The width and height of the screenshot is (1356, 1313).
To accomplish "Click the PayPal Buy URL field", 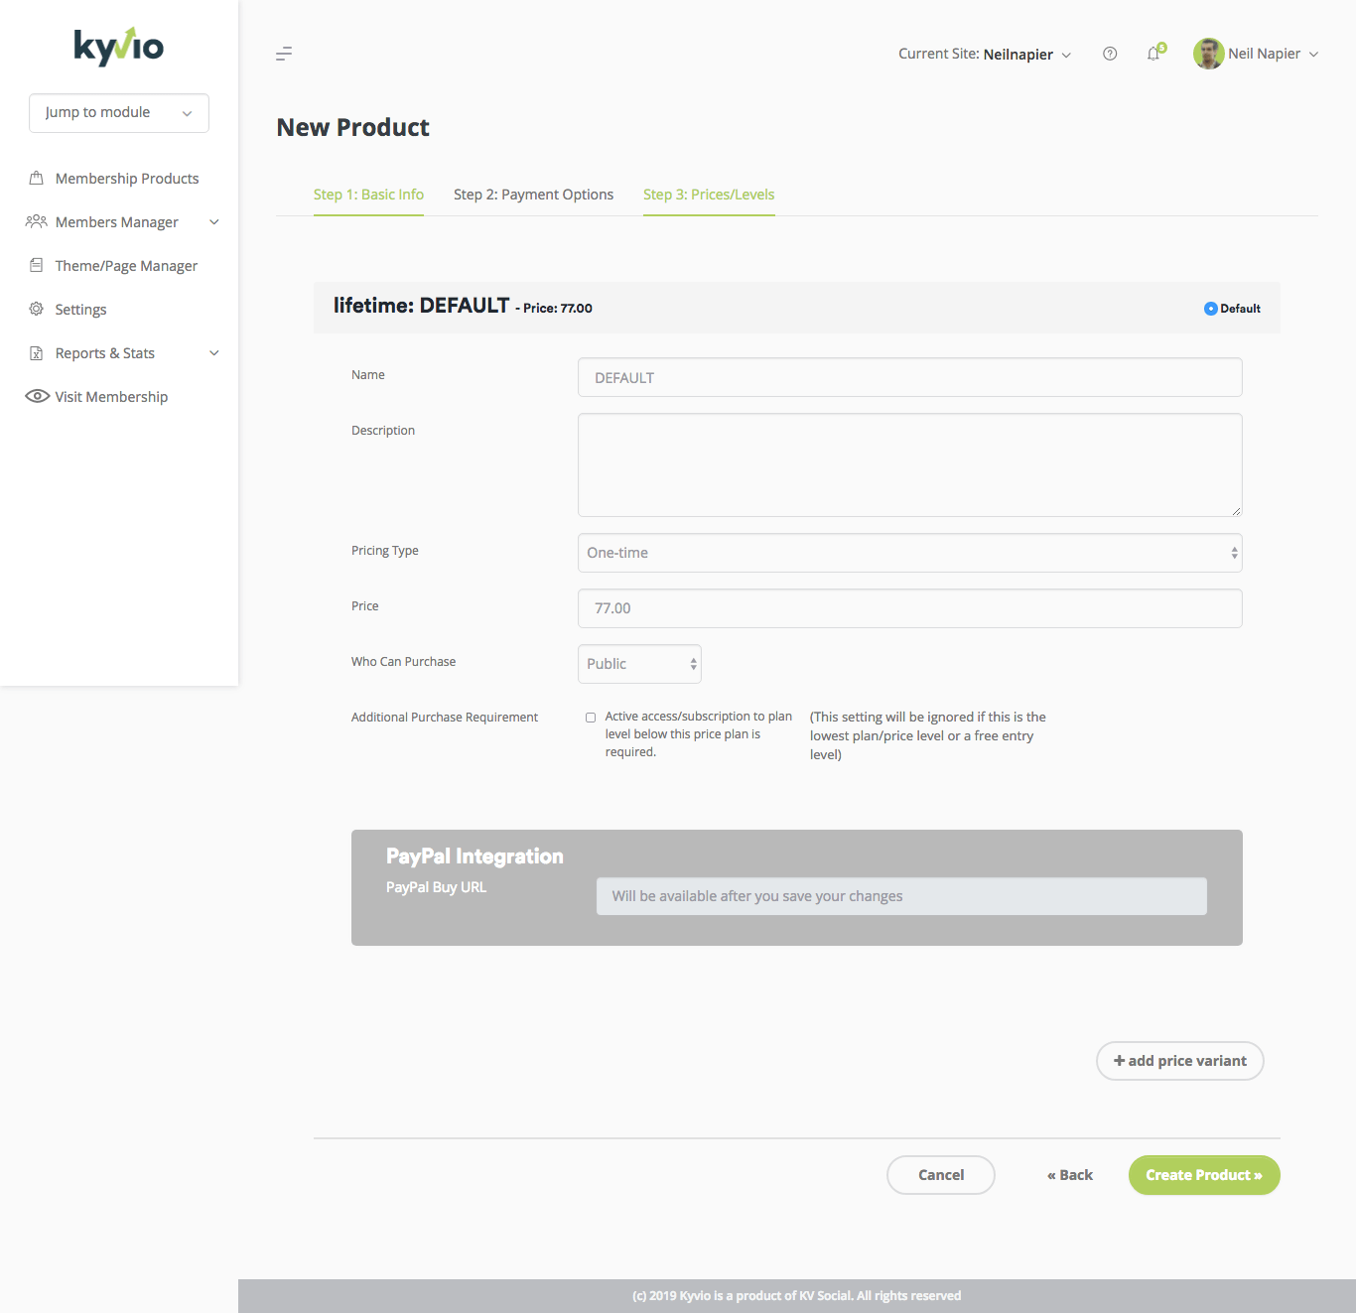I will (x=901, y=896).
